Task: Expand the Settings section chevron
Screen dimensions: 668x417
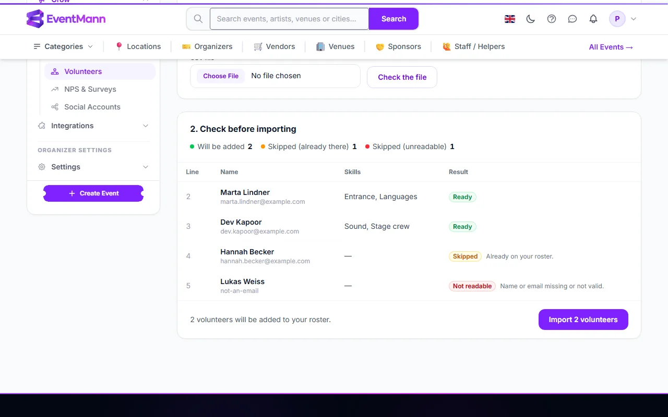Action: click(146, 167)
